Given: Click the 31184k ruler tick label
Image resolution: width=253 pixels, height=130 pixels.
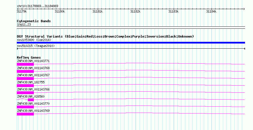Looking at the screenshot, I should (x=211, y=11).
